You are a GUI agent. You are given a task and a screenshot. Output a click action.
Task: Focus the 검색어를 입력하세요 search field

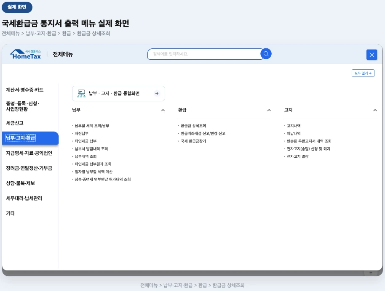point(205,54)
